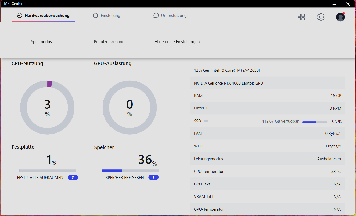Open Allgemeine Einstellungen

tap(177, 42)
